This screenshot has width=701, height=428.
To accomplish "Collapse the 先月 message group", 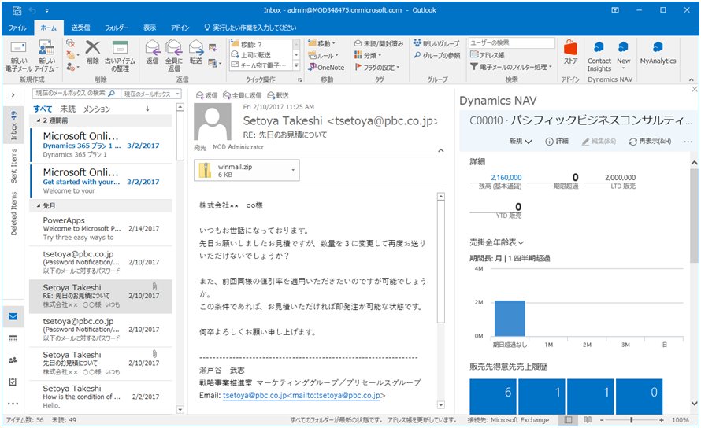I will (x=39, y=206).
